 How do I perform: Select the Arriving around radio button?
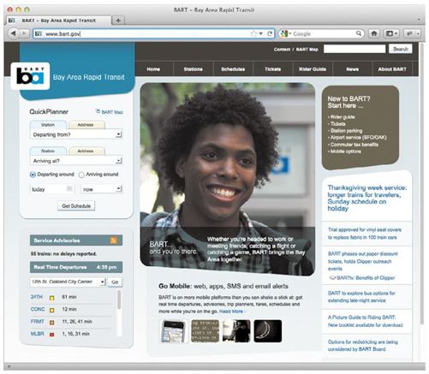(81, 175)
